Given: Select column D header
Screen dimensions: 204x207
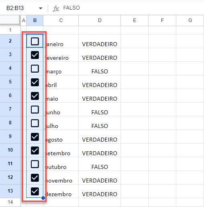Looking at the screenshot, I should point(100,20).
